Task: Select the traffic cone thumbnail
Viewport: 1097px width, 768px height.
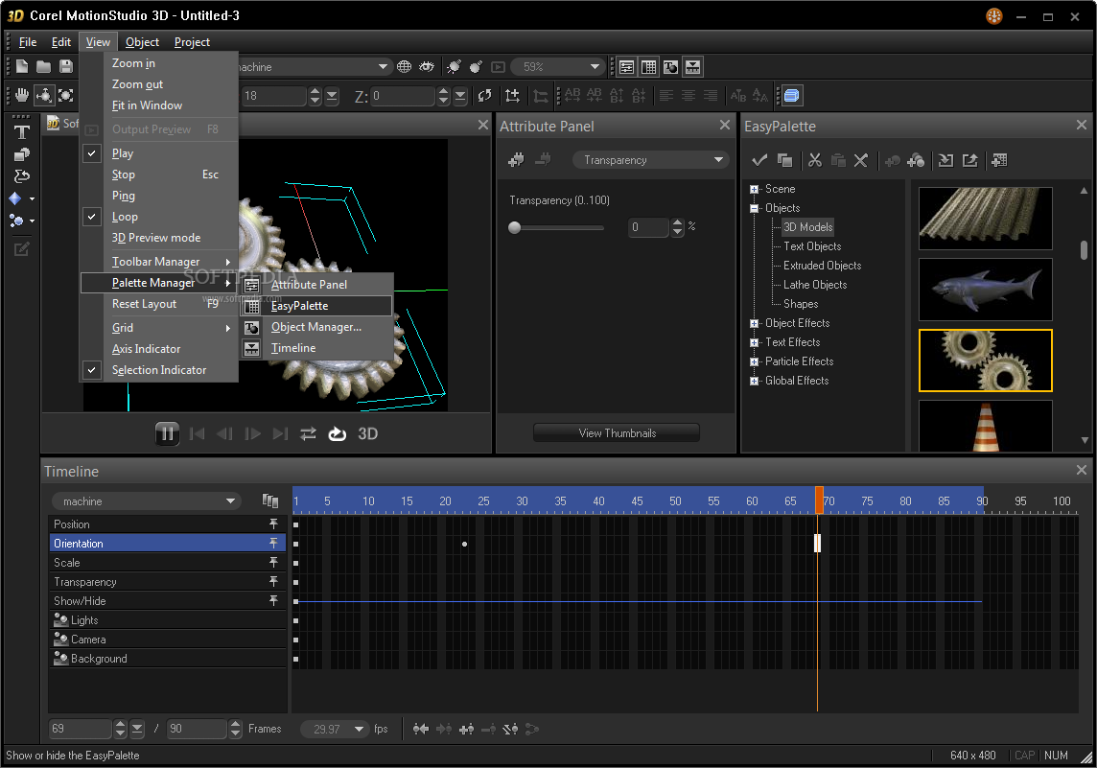Action: (985, 426)
